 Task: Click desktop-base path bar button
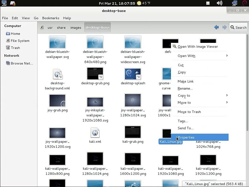(x=97, y=28)
